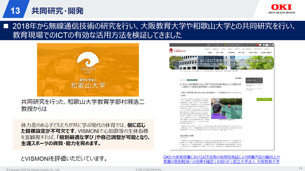Click the teal press release tag in the webpage screenshot
The height and width of the screenshot is (171, 305).
(x=192, y=80)
